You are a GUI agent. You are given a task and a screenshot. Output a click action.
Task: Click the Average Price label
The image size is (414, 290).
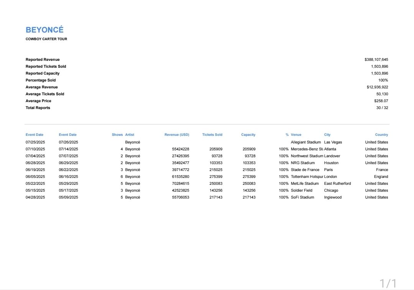[38, 101]
